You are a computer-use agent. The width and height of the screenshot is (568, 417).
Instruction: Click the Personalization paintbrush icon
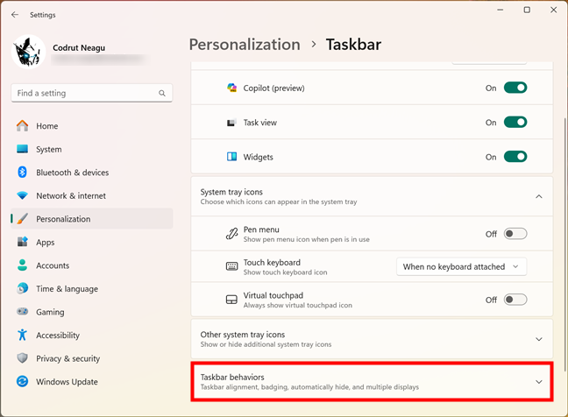pyautogui.click(x=23, y=219)
